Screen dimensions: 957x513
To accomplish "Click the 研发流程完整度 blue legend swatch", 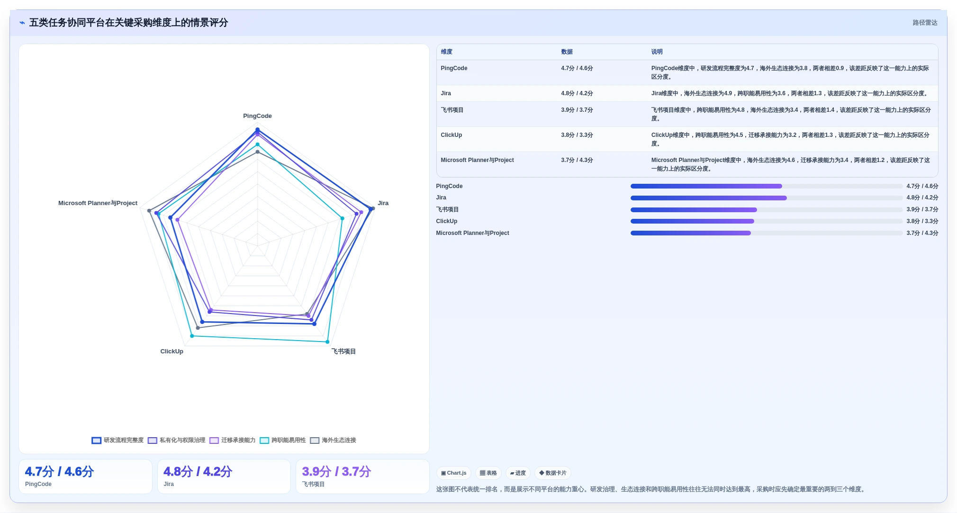I will point(96,441).
